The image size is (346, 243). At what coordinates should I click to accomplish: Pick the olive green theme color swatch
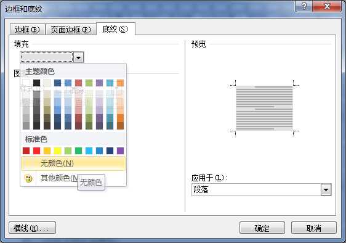pos(89,83)
